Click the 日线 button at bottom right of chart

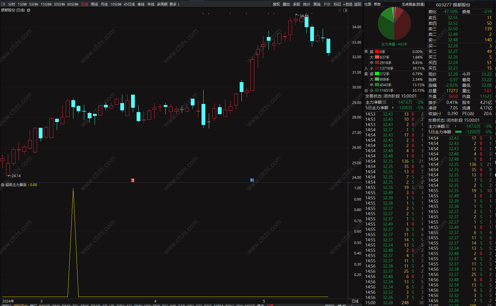[x=355, y=301]
